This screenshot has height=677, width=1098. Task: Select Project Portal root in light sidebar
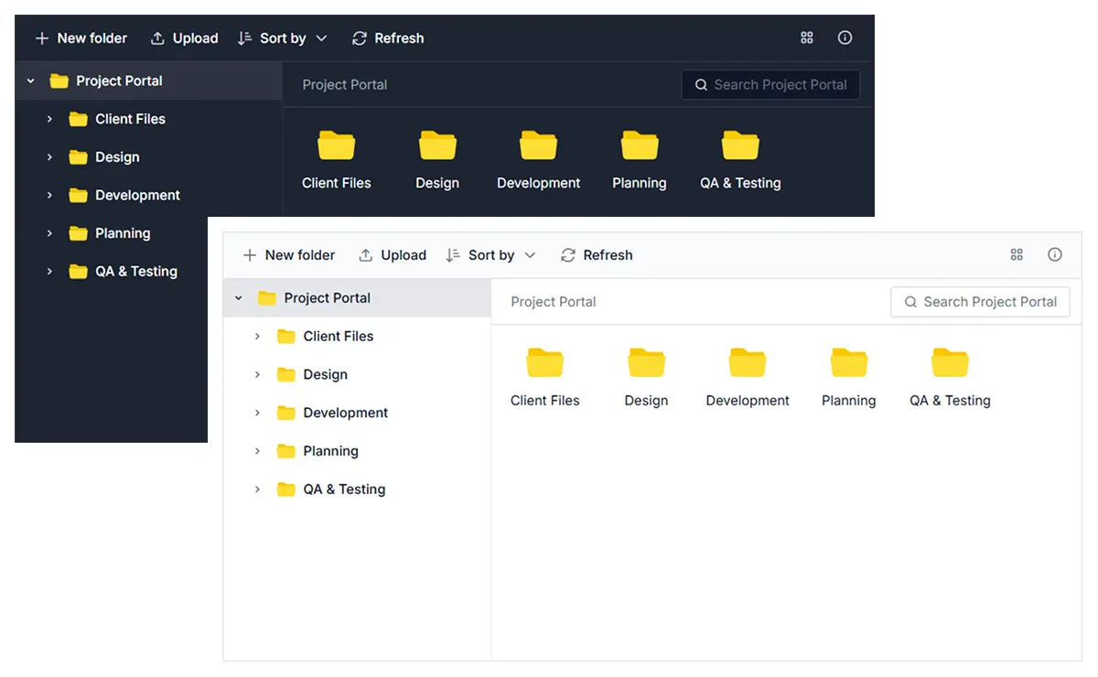[357, 298]
